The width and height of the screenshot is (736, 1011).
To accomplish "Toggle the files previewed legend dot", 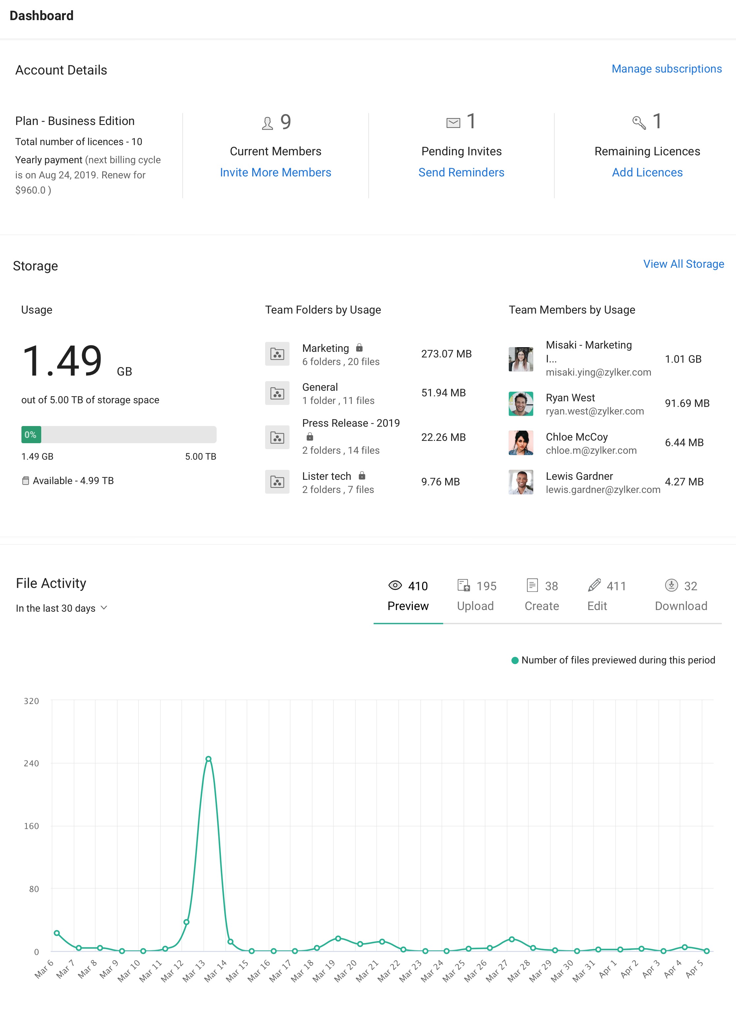I will 515,660.
